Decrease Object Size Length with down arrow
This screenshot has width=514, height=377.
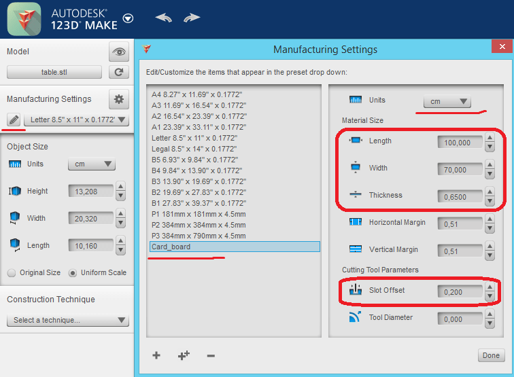[120, 250]
